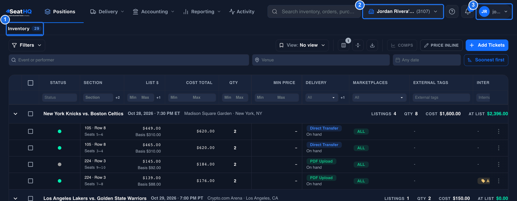This screenshot has width=517, height=201.
Task: Open the Filters dropdown
Action: (x=27, y=45)
